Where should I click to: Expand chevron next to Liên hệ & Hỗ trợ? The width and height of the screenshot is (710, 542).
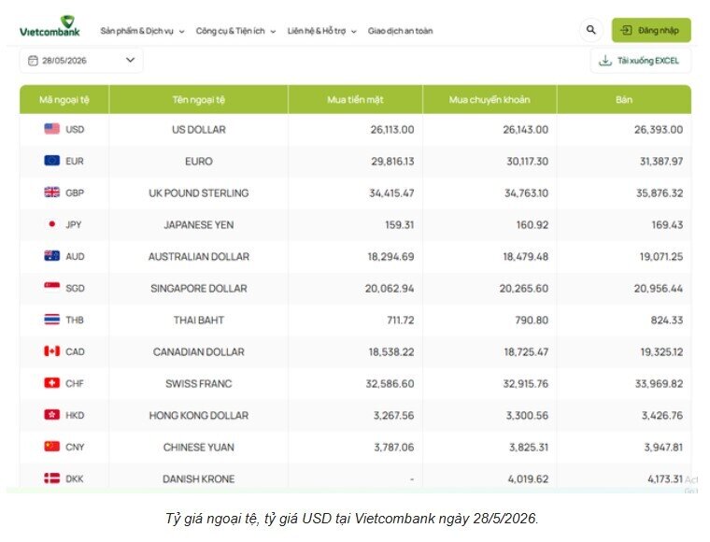(354, 32)
